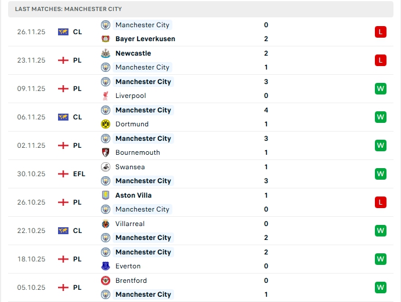Click the Everton club crest icon

pyautogui.click(x=106, y=266)
